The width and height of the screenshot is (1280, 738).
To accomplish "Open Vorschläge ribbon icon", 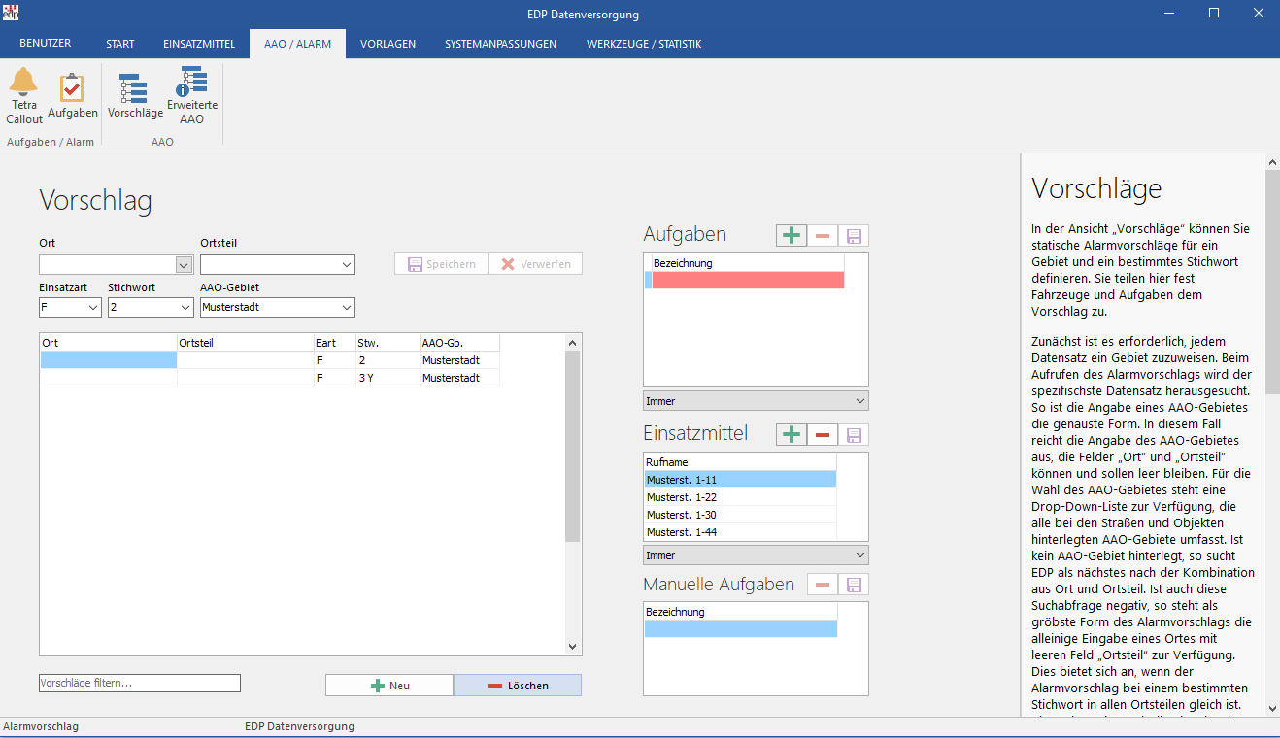I will point(135,96).
